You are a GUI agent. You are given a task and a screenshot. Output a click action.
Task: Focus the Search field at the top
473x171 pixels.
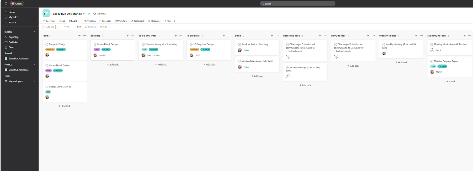coord(297,4)
